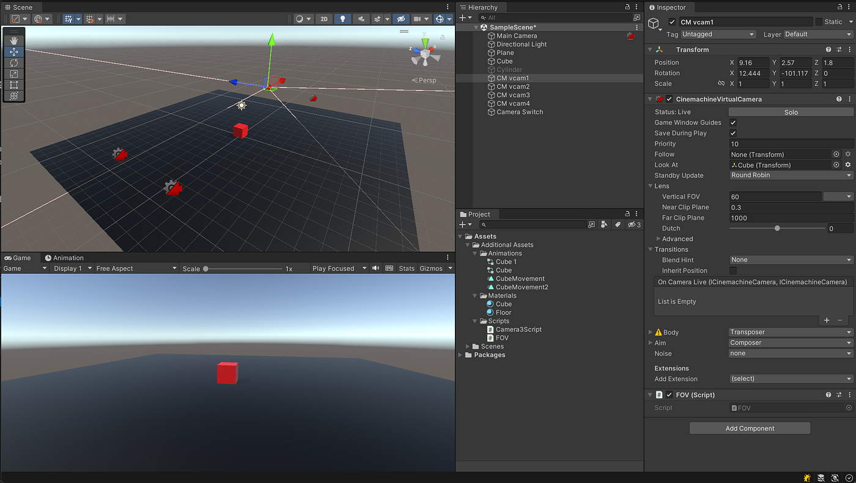Adjust the Dutch slider handle
Viewport: 856px width, 483px height.
tap(777, 229)
